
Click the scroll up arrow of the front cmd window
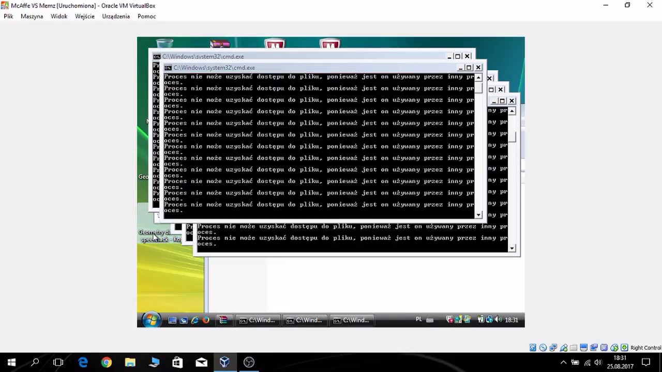coord(478,78)
